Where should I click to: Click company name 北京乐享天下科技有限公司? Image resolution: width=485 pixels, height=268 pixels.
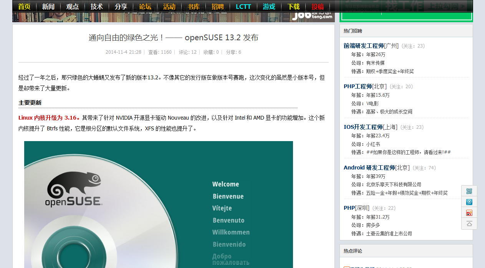coord(394,184)
